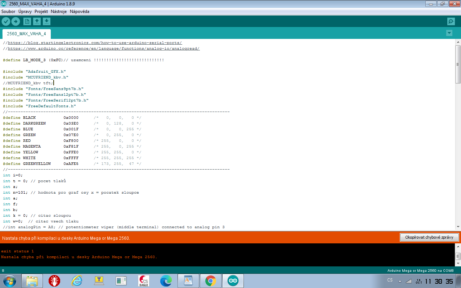Click the Open sketch up-arrow icon
Viewport: 461px width, 288px height.
click(x=37, y=21)
